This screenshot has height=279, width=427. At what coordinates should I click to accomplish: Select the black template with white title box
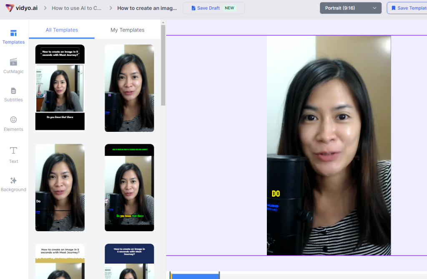point(60,87)
